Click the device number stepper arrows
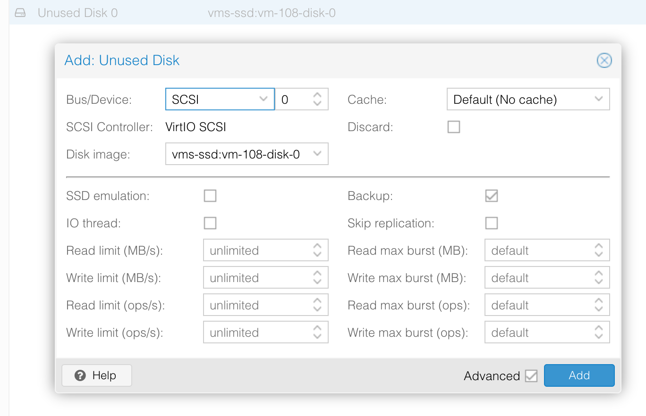This screenshot has width=646, height=416. coord(317,100)
